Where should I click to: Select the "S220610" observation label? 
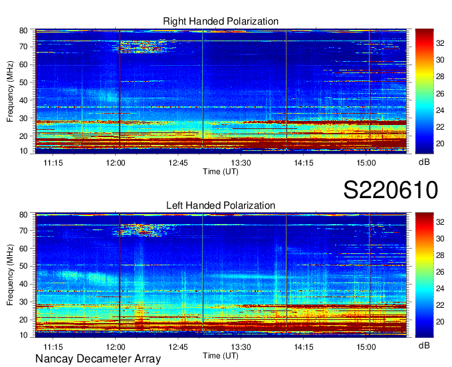[x=391, y=190]
